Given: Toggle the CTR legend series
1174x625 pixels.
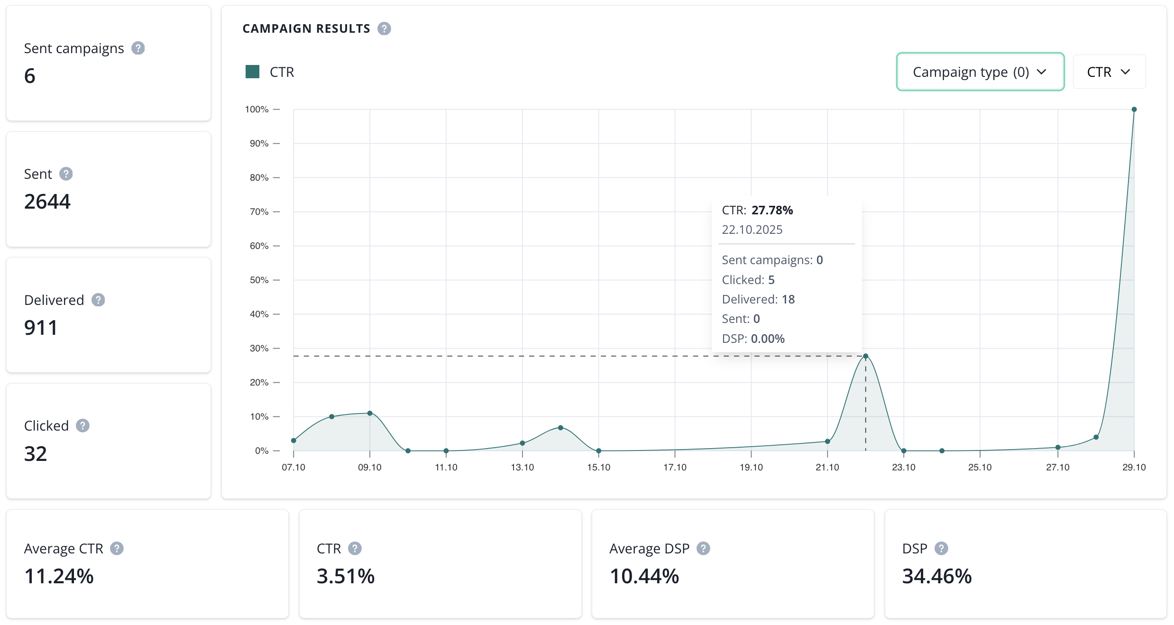Looking at the screenshot, I should point(282,72).
